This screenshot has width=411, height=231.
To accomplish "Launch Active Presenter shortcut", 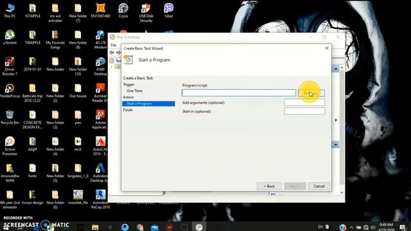I will pos(10,146).
